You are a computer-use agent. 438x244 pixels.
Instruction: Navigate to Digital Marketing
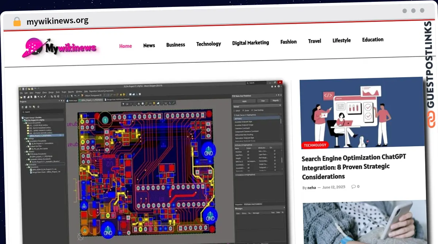coord(250,43)
